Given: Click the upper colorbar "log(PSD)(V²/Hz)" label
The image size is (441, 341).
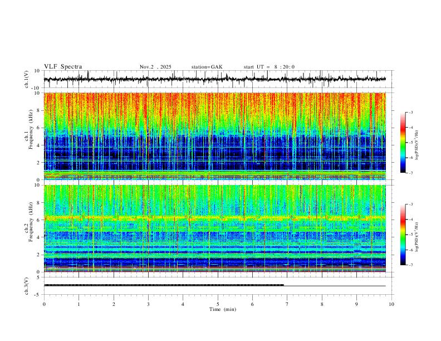Looking at the screenshot, I should tap(417, 145).
